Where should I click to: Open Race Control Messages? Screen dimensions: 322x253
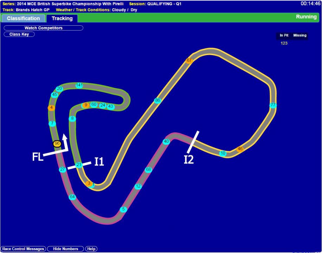(23, 249)
